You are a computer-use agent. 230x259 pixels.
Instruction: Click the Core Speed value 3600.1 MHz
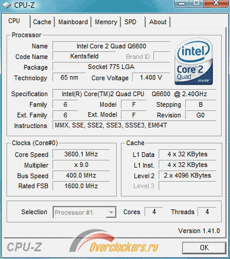(81, 155)
